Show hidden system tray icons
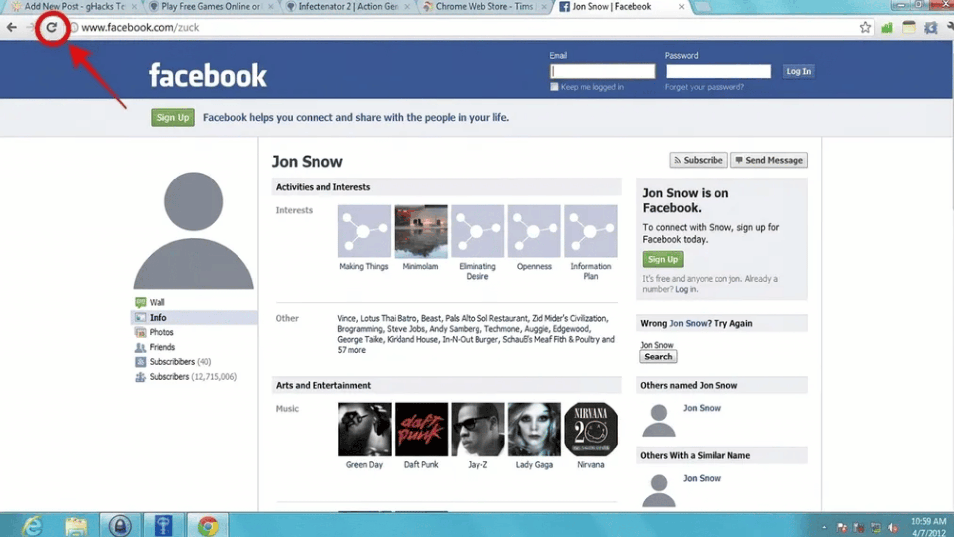The image size is (954, 537). [824, 527]
